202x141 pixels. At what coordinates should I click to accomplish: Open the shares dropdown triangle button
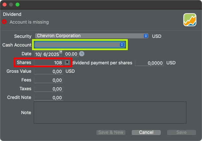tap(67, 62)
